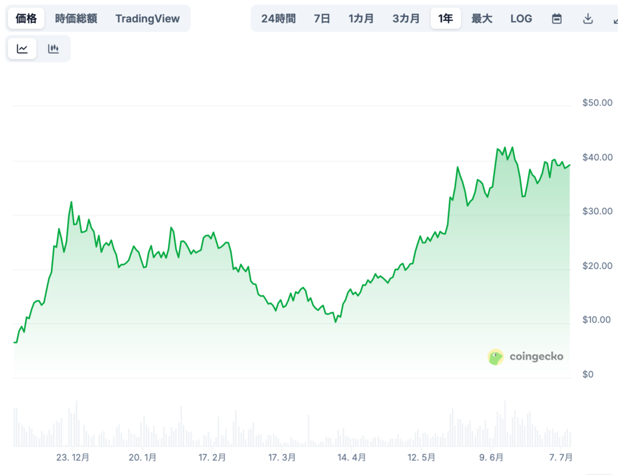This screenshot has height=475, width=618.
Task: Click the 14. 4月 date axis label
Action: 352,457
